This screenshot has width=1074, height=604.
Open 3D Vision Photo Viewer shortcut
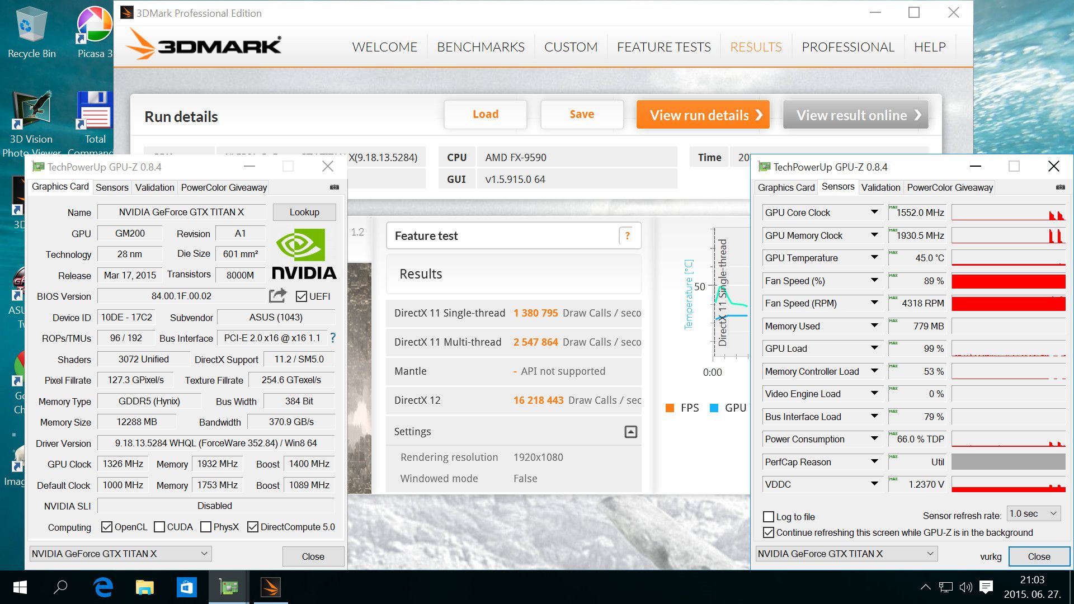pyautogui.click(x=31, y=124)
